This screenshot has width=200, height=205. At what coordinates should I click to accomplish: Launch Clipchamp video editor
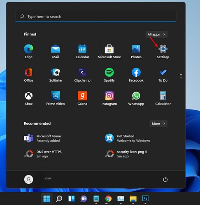point(82,75)
